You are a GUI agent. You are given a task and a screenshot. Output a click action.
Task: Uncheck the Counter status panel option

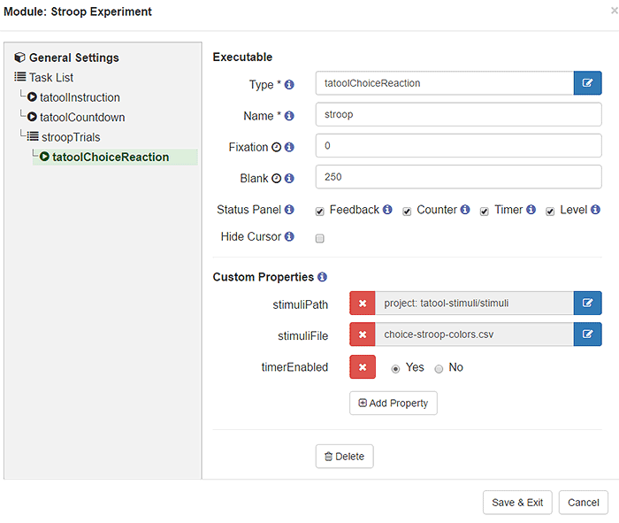(x=407, y=212)
